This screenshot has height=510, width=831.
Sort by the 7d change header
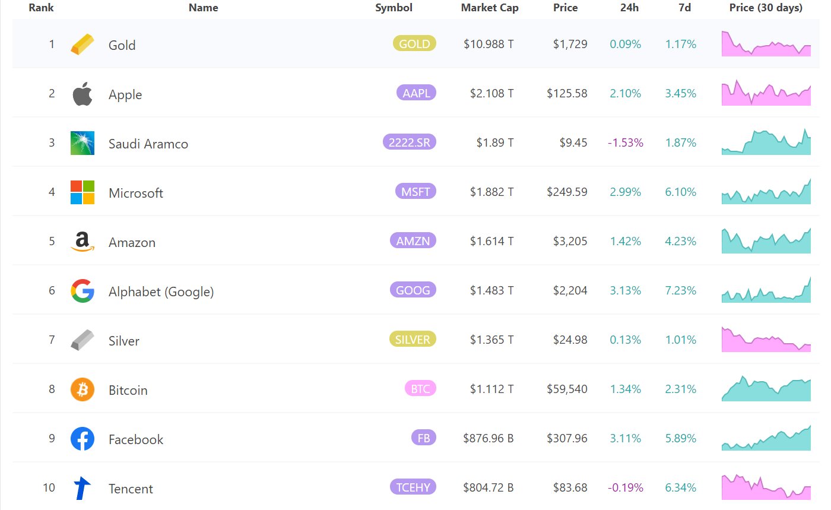tap(685, 8)
